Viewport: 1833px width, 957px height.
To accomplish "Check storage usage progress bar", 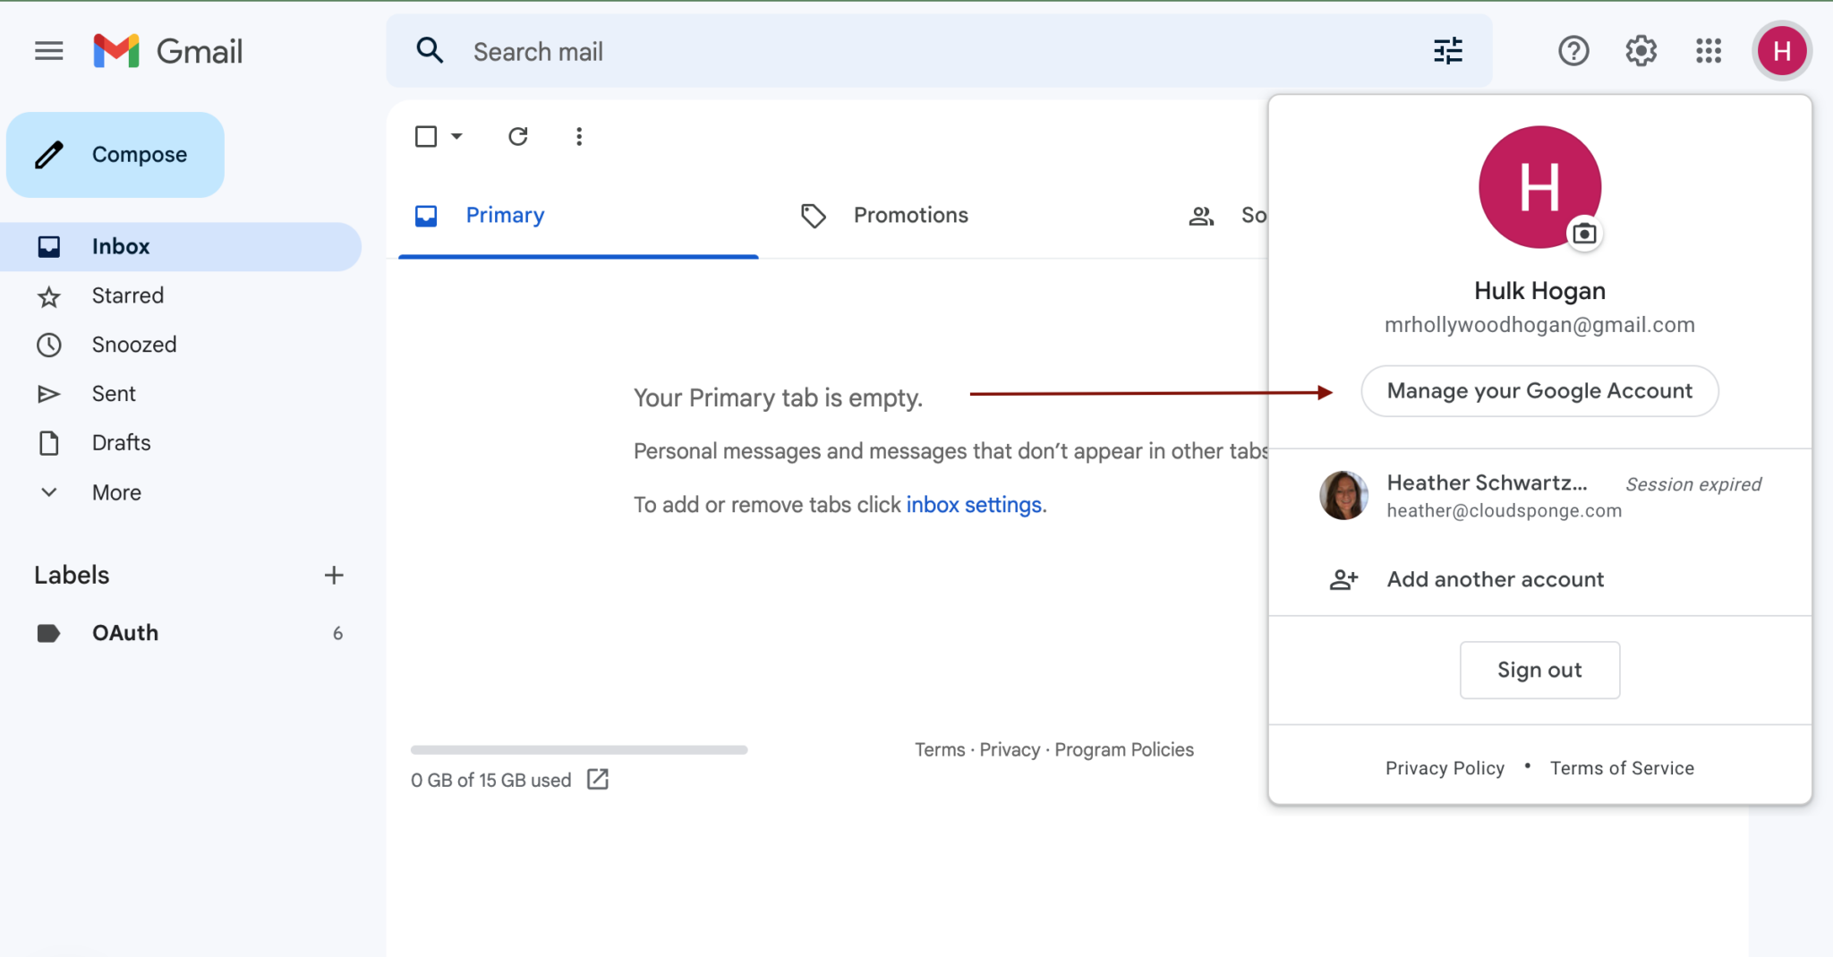I will [577, 749].
